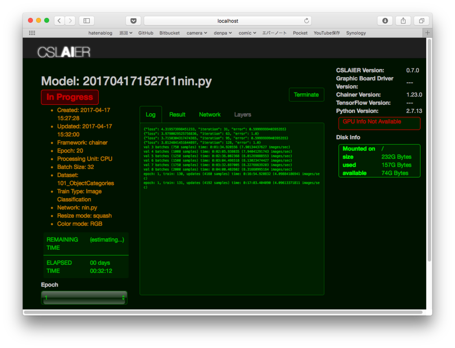Viewport: 455px width, 348px height.
Task: Show all tabs overview button
Action: [x=421, y=20]
